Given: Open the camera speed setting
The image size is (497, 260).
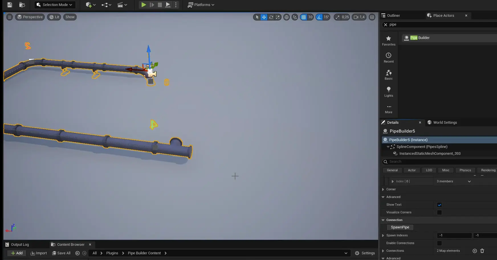Looking at the screenshot, I should [x=359, y=17].
